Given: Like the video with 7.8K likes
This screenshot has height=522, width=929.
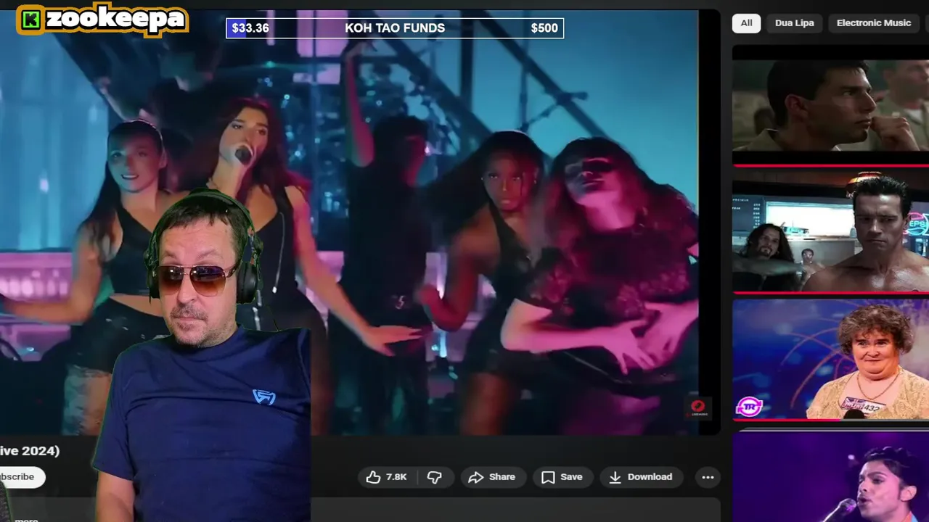Looking at the screenshot, I should pos(385,477).
